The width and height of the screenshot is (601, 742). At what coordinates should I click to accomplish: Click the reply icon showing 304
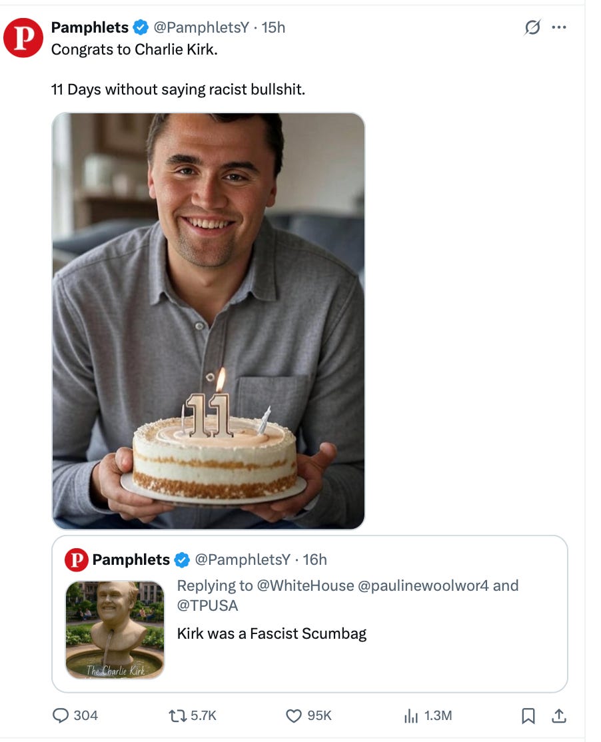62,715
